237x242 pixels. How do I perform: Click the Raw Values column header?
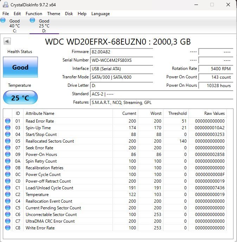click(x=214, y=113)
